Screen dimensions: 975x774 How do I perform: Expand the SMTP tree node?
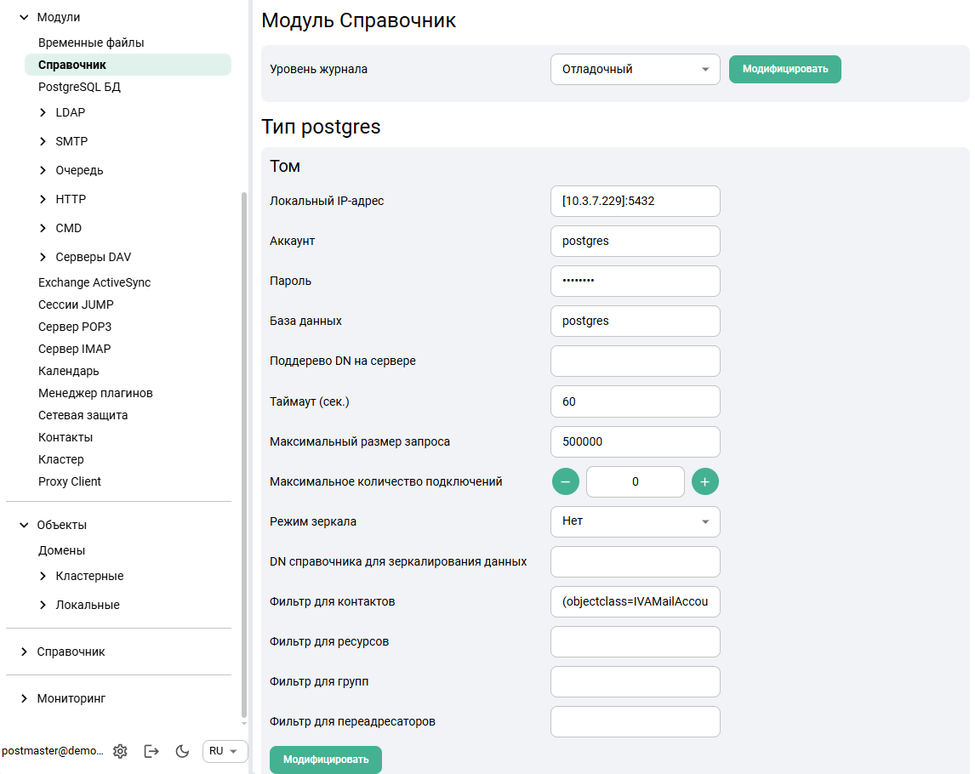pos(43,141)
